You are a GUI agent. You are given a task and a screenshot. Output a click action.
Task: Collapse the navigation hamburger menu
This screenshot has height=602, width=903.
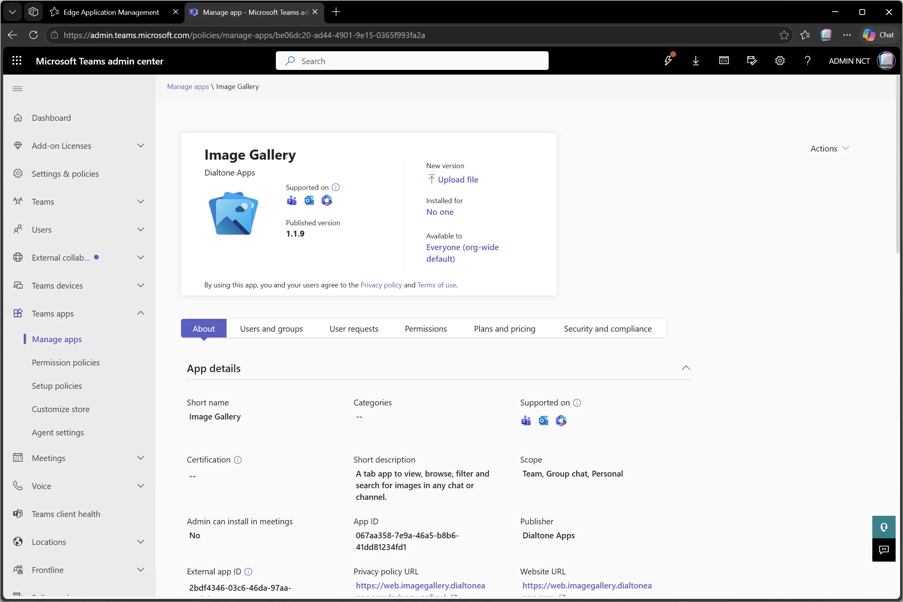click(x=17, y=89)
